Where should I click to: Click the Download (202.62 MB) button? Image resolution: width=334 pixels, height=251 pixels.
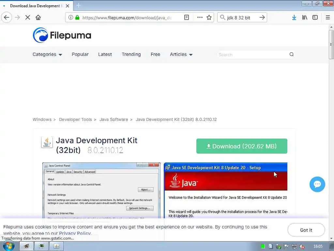click(x=242, y=146)
